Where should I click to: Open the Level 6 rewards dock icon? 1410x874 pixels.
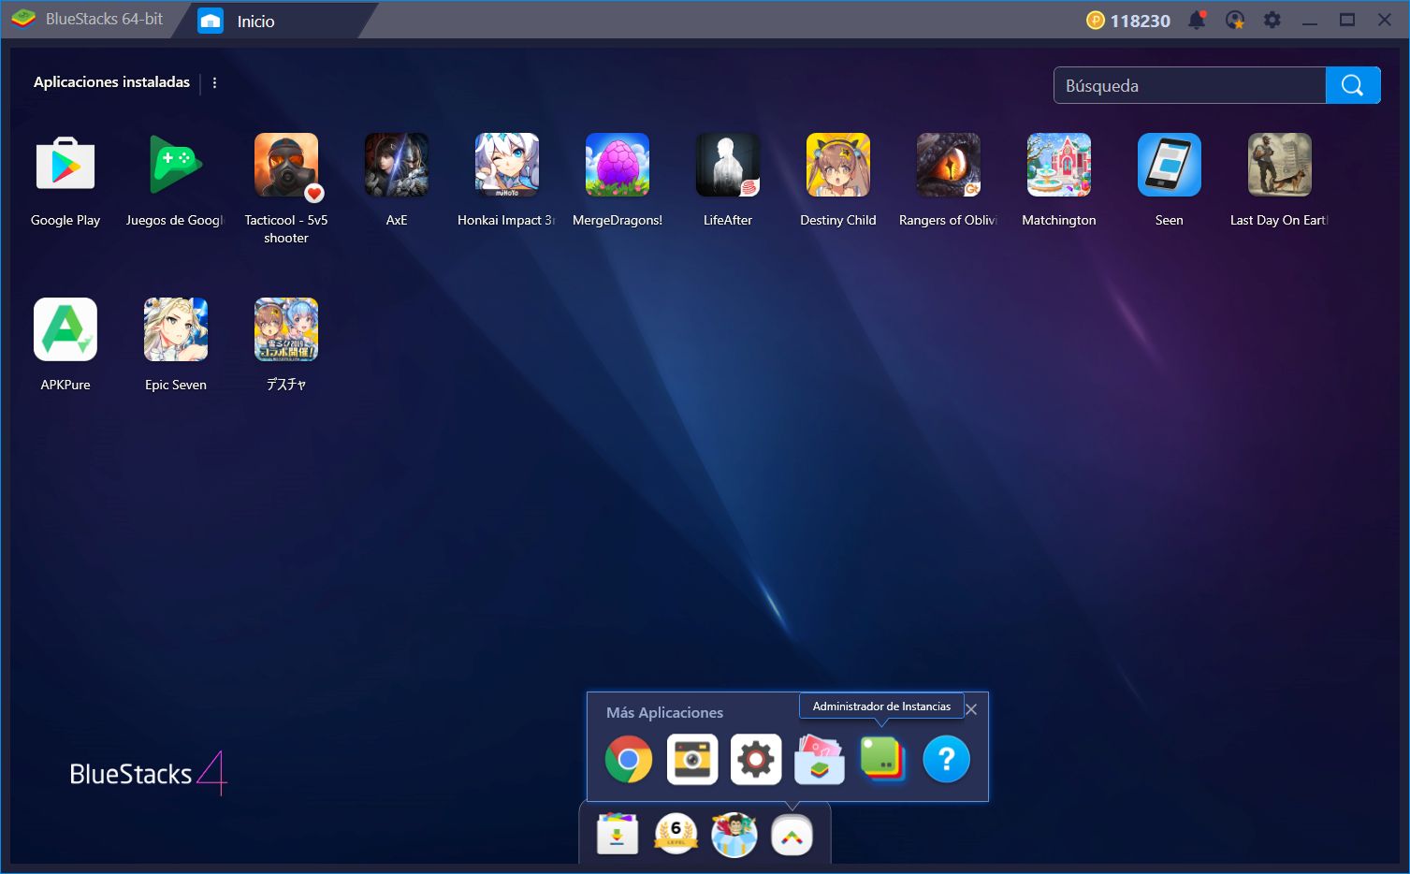point(676,834)
